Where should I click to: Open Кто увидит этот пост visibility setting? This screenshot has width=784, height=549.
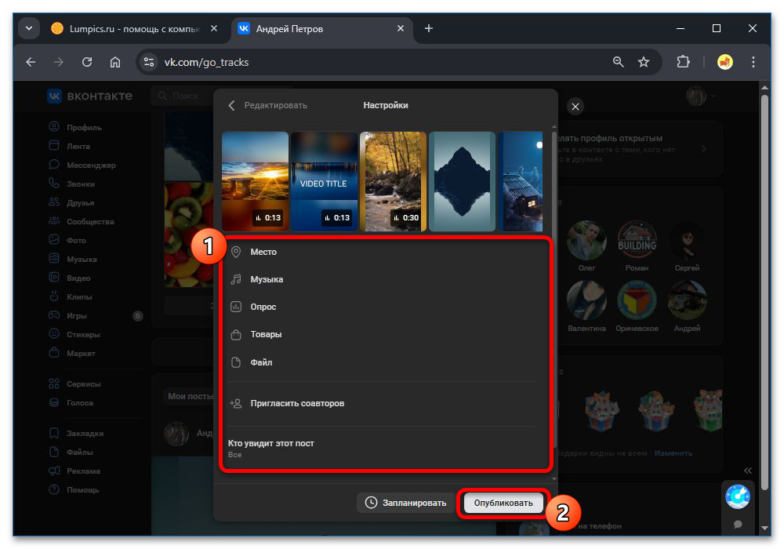[271, 448]
